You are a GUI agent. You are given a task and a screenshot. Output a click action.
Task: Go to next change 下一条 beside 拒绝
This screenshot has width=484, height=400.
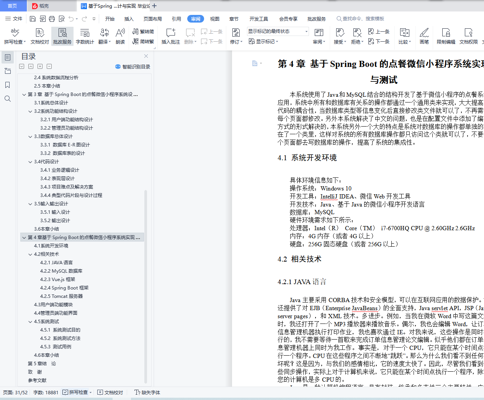[379, 41]
